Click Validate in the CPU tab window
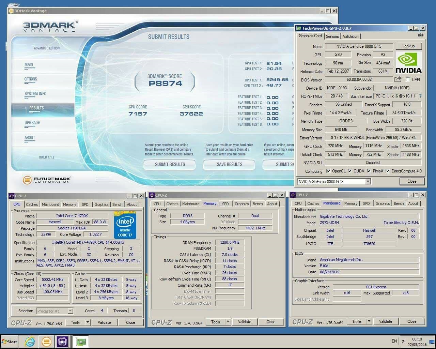The height and width of the screenshot is (349, 436). point(104,322)
